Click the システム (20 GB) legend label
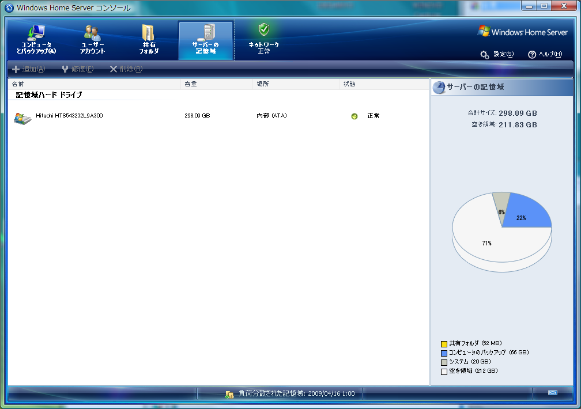The width and height of the screenshot is (581, 409). 470,362
